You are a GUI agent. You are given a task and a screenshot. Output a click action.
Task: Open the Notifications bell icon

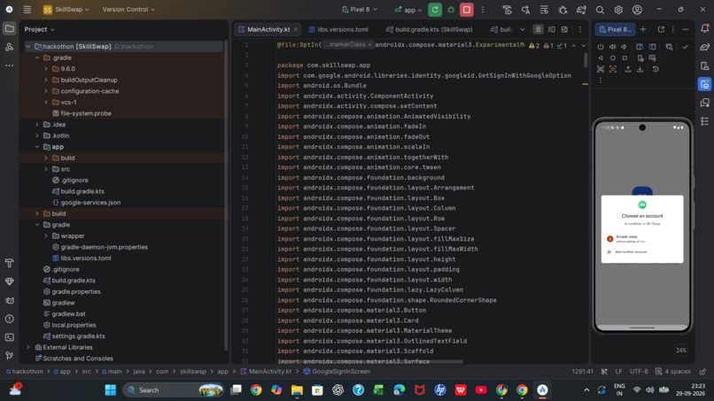(x=704, y=28)
